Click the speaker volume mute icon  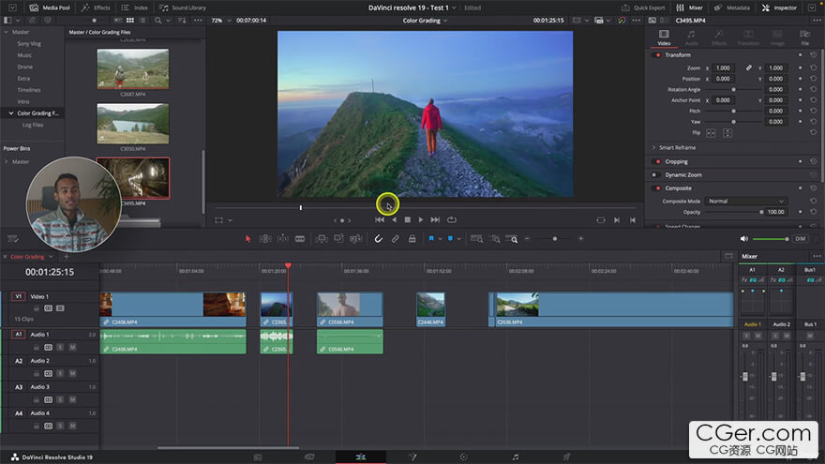(x=744, y=239)
